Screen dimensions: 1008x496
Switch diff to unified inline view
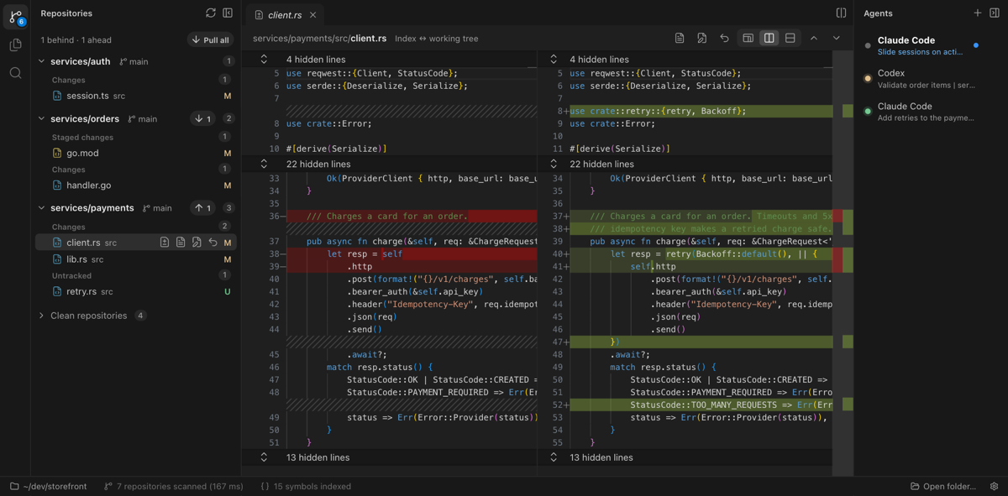pos(748,39)
